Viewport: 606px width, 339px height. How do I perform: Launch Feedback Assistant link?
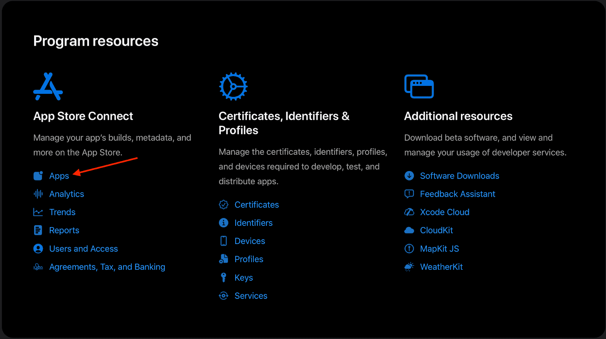point(458,194)
